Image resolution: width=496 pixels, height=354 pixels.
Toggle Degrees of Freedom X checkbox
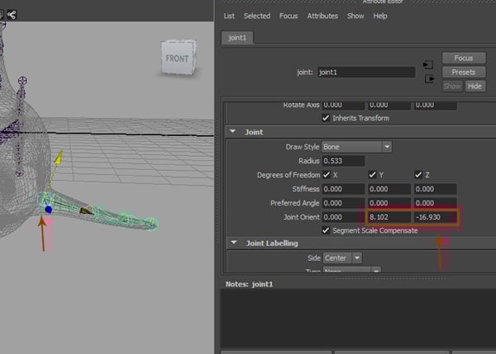coord(327,175)
